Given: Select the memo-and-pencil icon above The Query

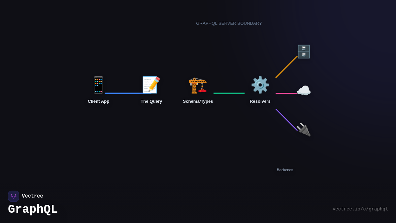Looking at the screenshot, I should click(151, 85).
